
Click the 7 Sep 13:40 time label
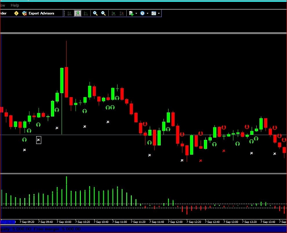click(268, 222)
